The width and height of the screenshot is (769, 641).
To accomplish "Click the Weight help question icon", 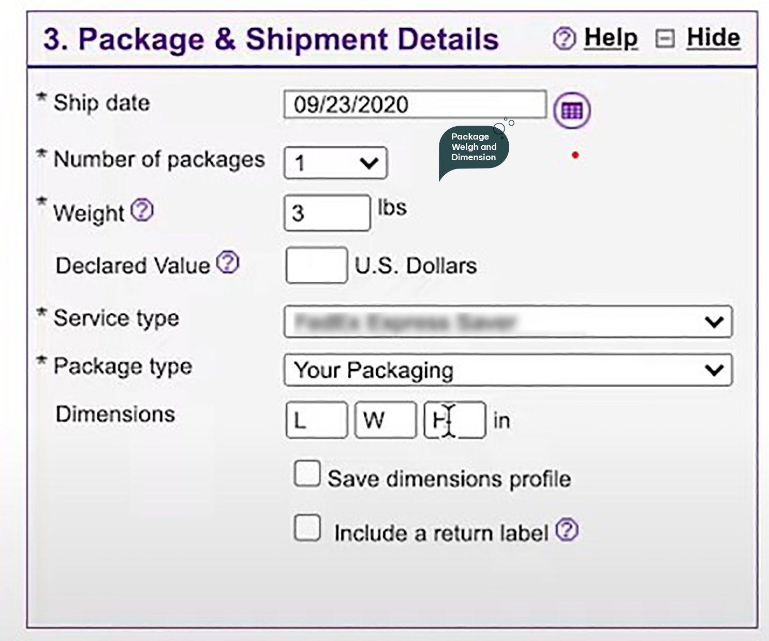I will click(x=142, y=210).
